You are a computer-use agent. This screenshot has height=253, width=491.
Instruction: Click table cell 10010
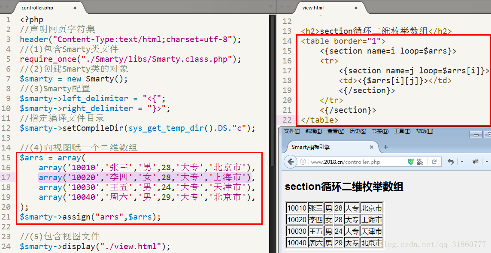click(297, 208)
